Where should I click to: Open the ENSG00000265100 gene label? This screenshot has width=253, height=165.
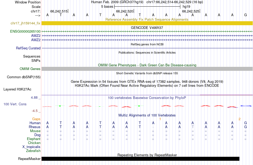click(25, 32)
